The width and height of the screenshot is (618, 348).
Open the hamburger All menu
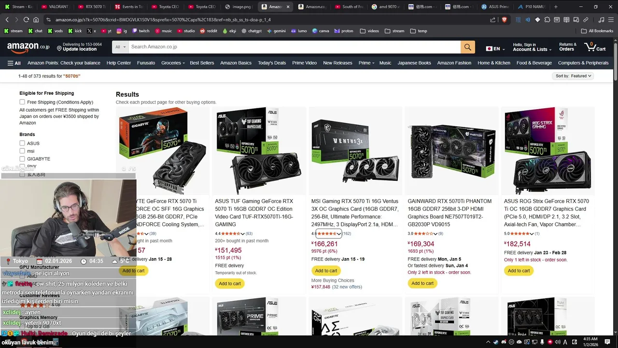pyautogui.click(x=14, y=63)
